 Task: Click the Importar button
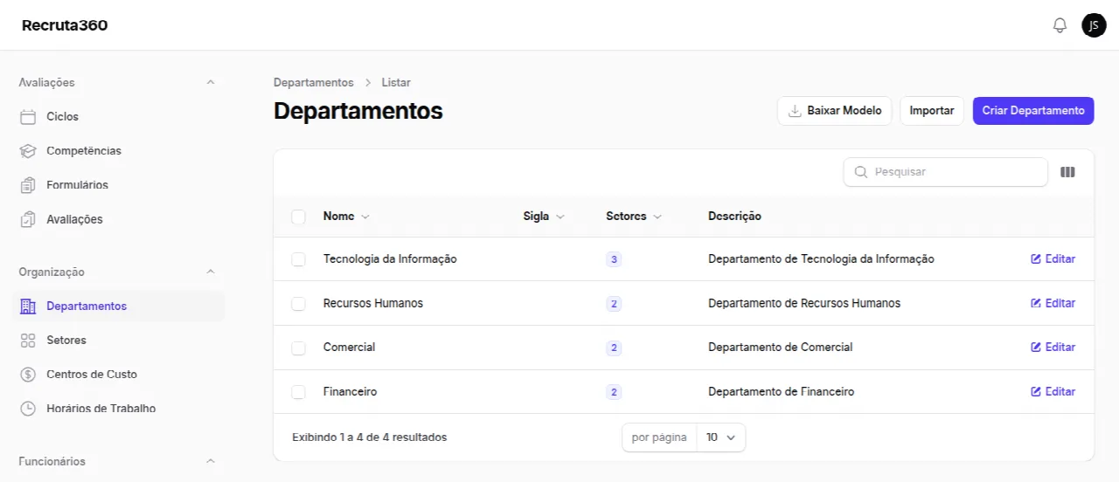tap(932, 111)
